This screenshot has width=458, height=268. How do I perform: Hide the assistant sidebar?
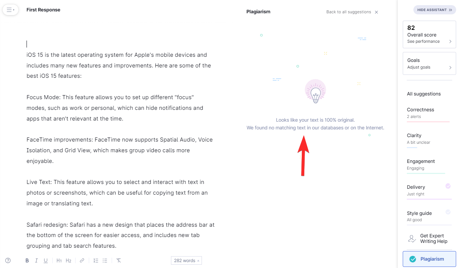pos(434,10)
